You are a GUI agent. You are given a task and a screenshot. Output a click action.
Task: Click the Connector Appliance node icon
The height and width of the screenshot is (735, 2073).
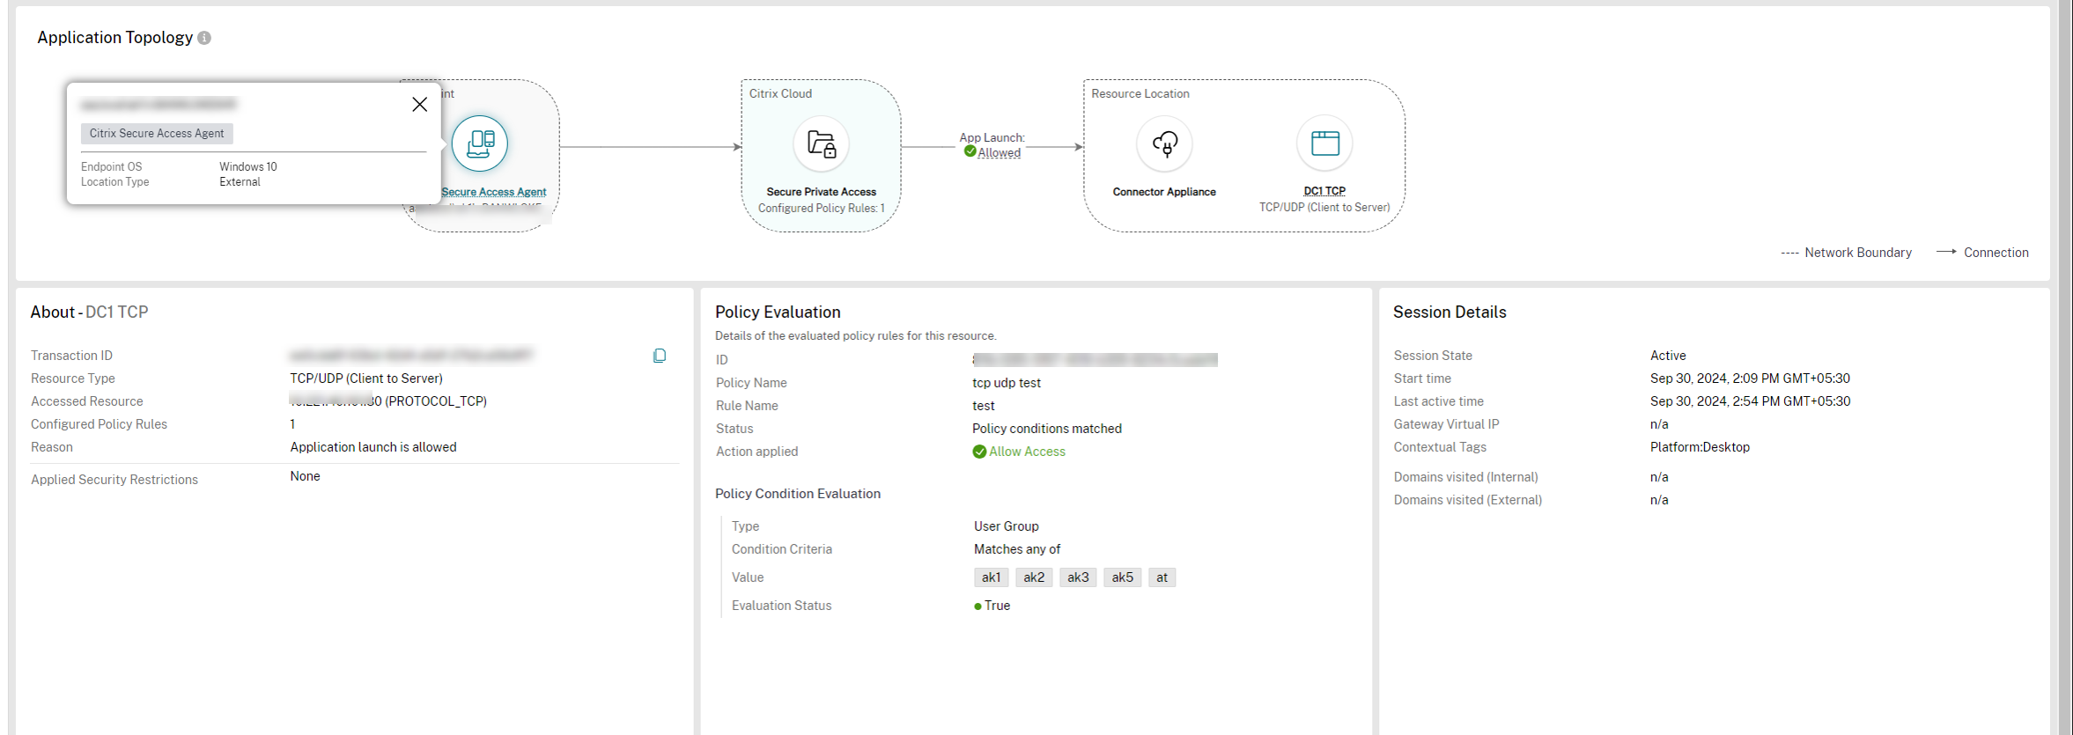[x=1164, y=143]
